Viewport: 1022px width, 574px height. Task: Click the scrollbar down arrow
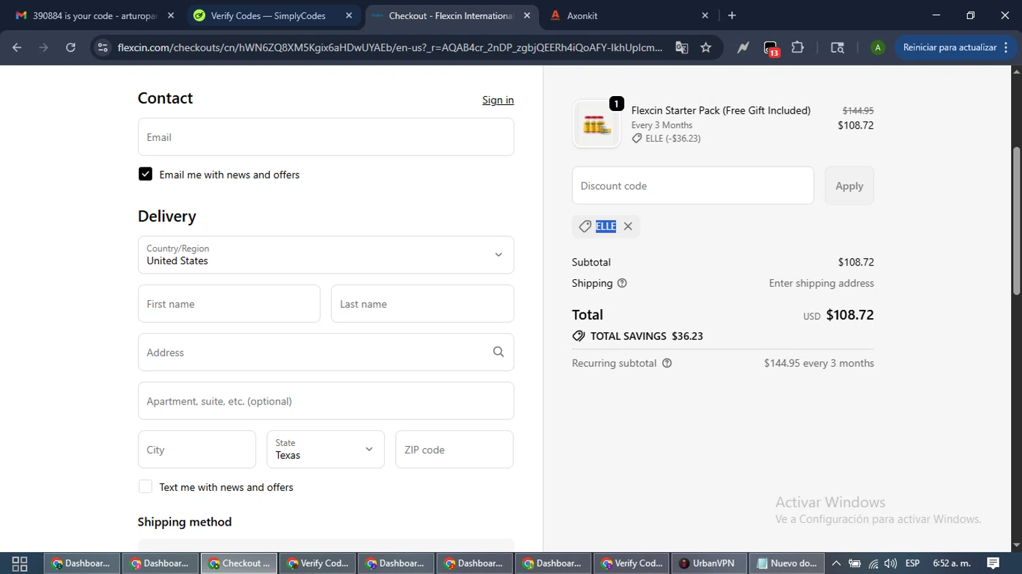click(x=1017, y=545)
